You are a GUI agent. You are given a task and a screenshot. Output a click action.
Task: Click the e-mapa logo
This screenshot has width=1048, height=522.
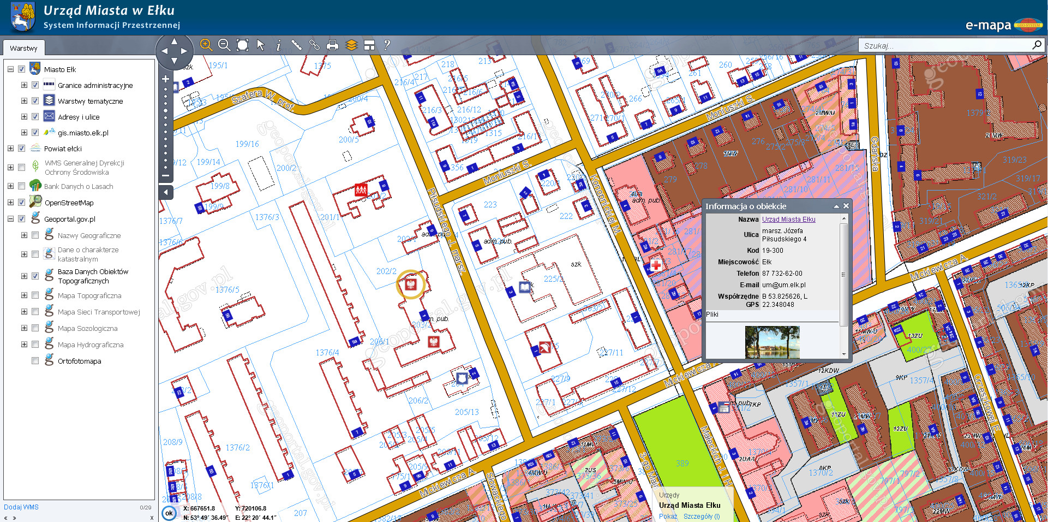pyautogui.click(x=1003, y=25)
